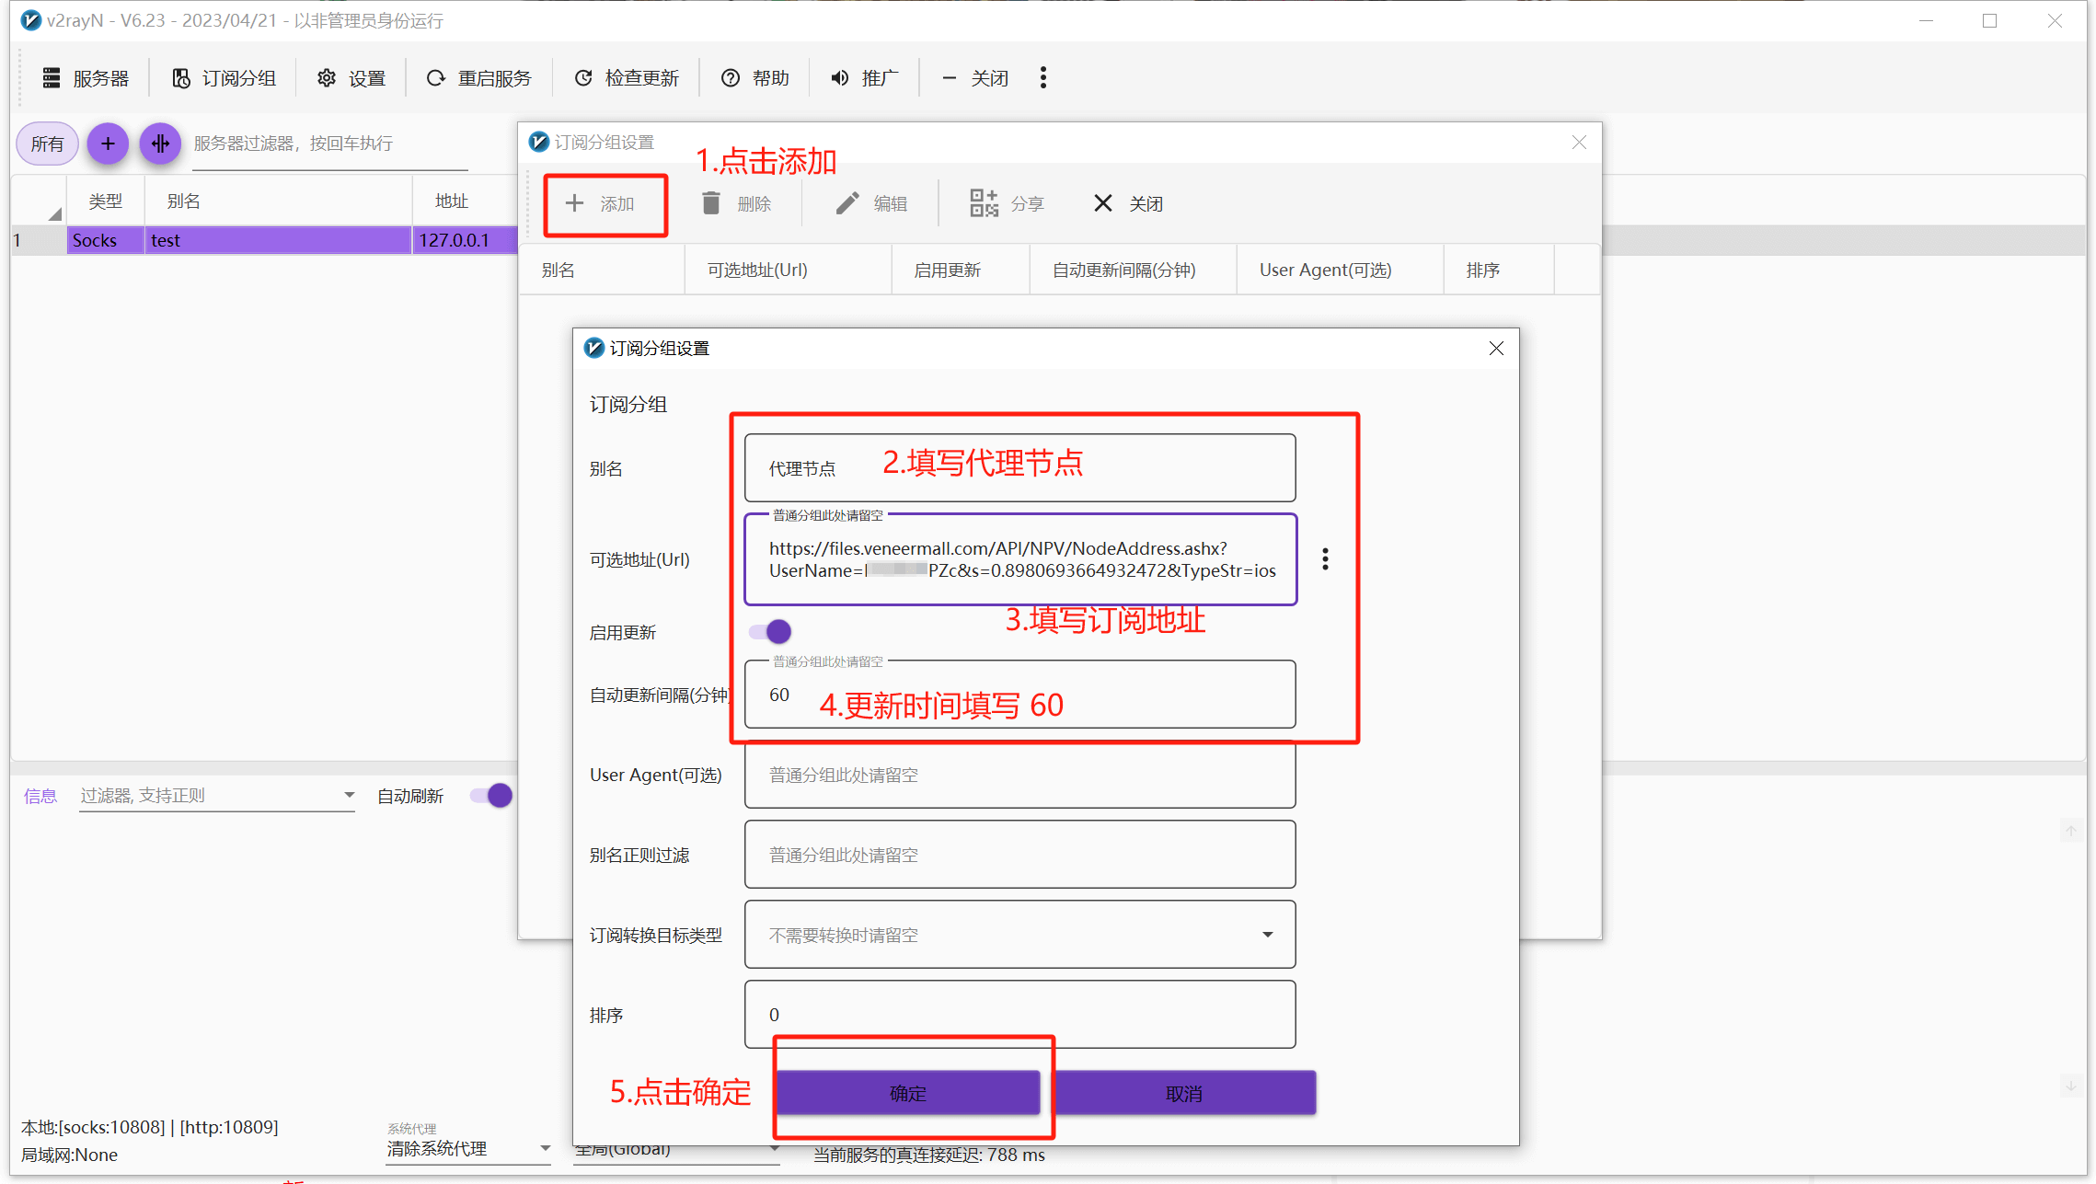Click the 局域网:None status text

(69, 1155)
